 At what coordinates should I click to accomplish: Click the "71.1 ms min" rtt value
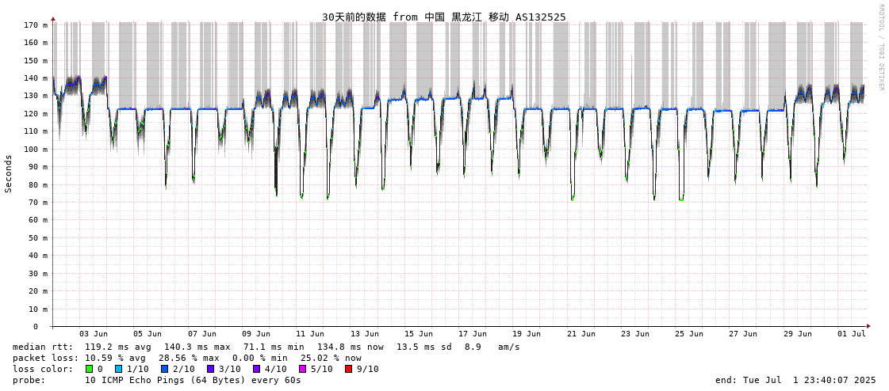[x=274, y=347]
